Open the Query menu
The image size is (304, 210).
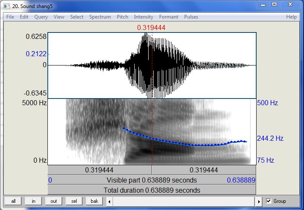41,17
